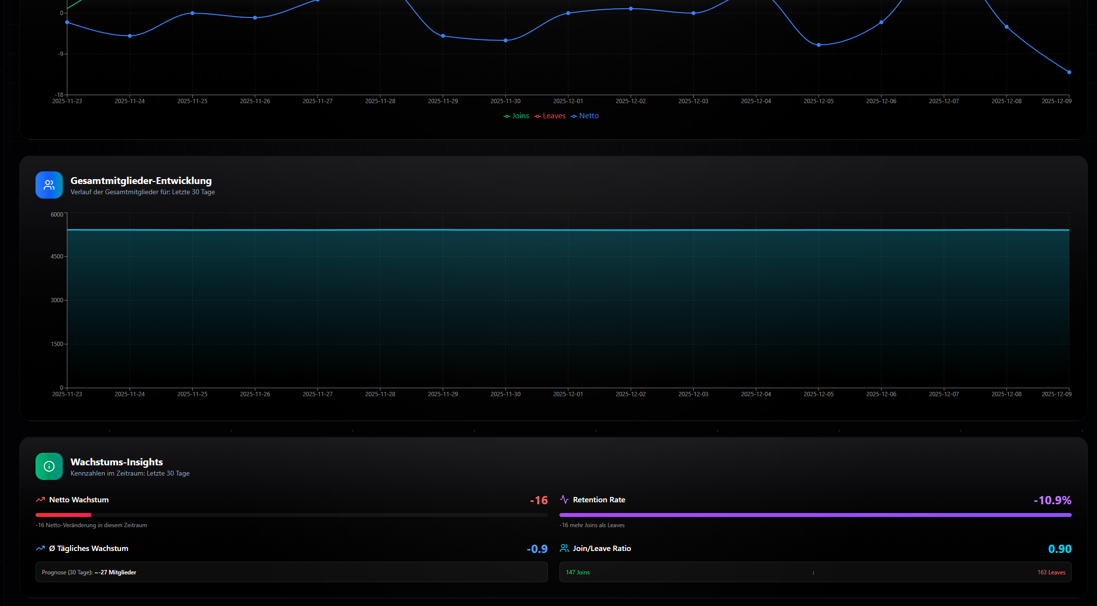Click the blue members icon beside Gesamtmitglieder-Entwicklung

click(x=49, y=185)
